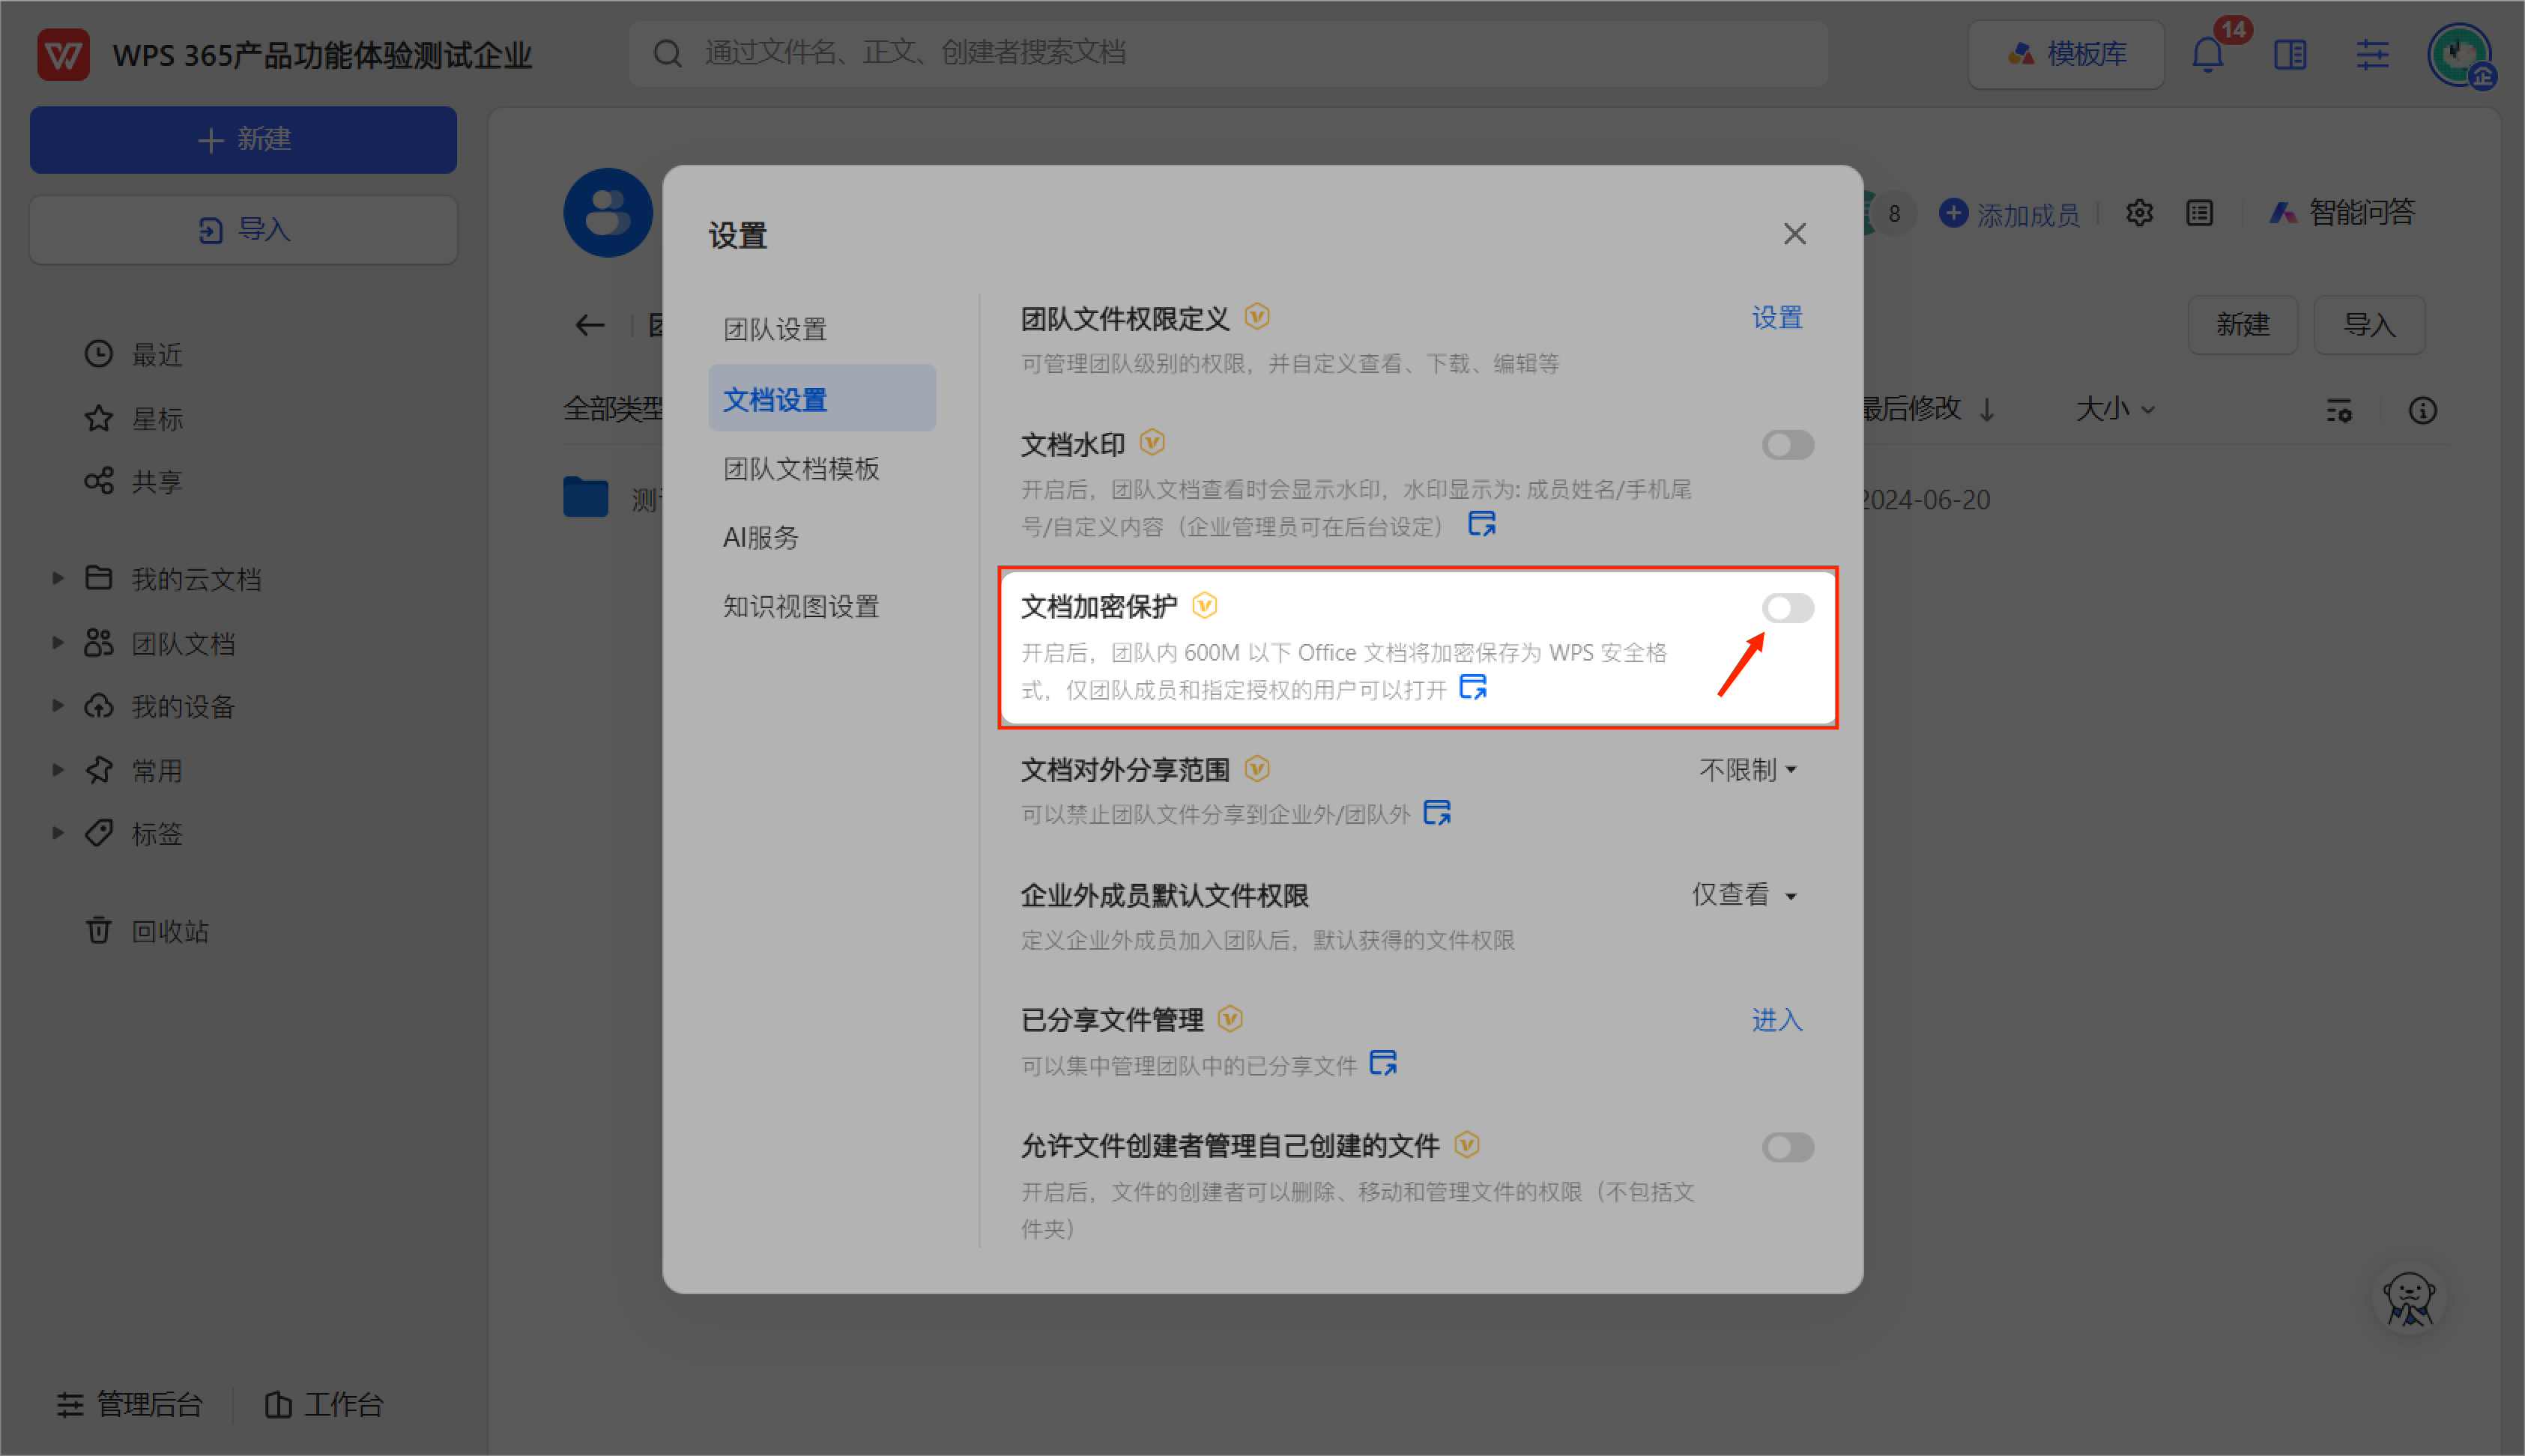2525x1456 pixels.
Task: Click the member count badge 8
Action: [x=1893, y=213]
